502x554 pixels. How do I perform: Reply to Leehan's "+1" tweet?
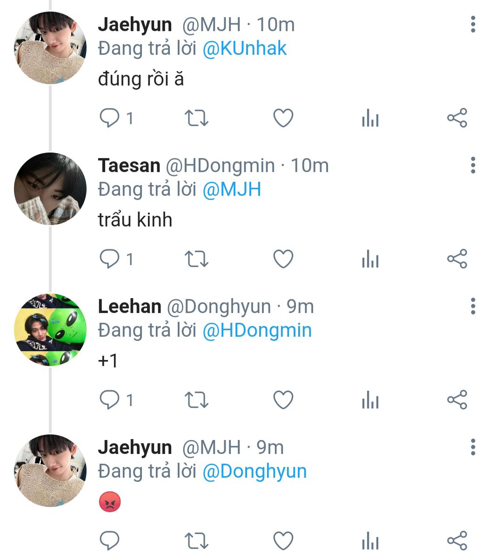click(x=110, y=400)
